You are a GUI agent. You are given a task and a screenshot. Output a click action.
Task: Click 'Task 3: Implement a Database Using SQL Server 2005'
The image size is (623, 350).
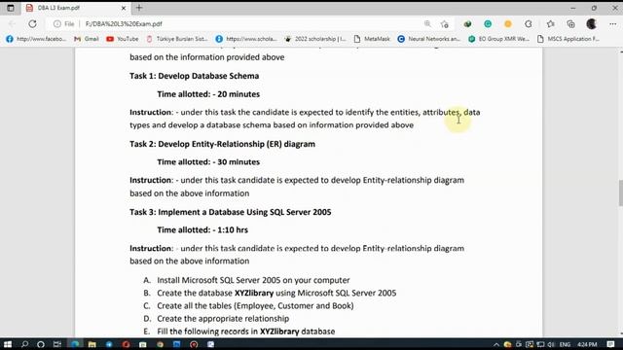[231, 212]
